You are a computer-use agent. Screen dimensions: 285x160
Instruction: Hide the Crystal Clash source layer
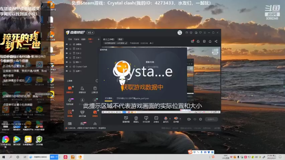point(67,66)
